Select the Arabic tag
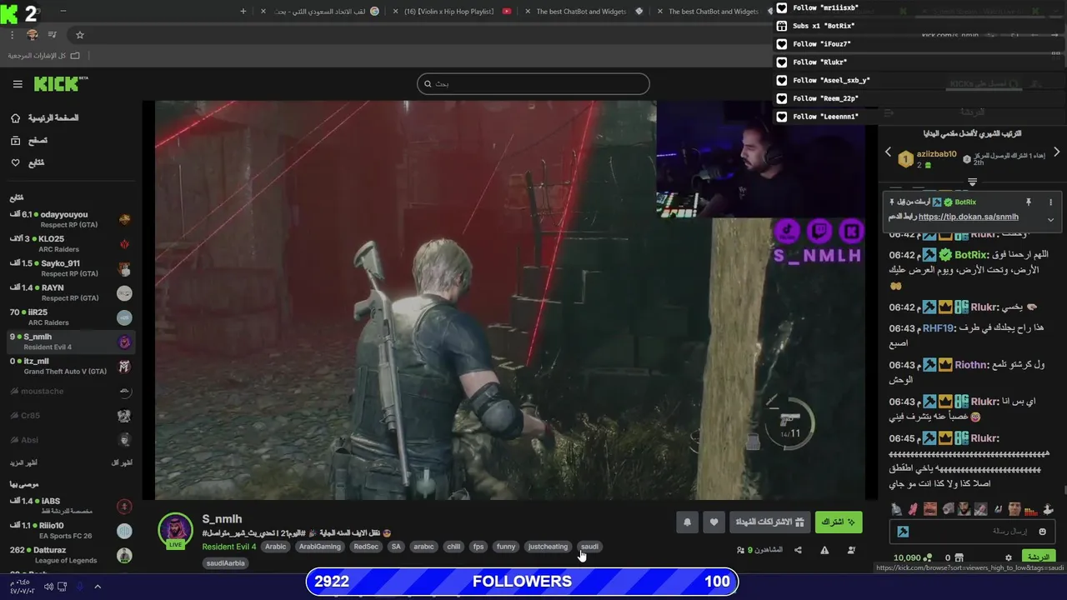Screen dimensions: 1067x600 (276, 547)
